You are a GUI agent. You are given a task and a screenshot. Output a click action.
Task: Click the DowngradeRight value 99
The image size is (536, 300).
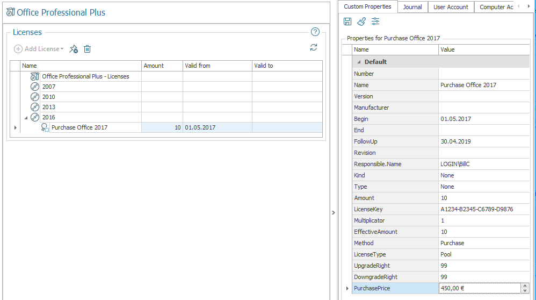[x=484, y=277]
